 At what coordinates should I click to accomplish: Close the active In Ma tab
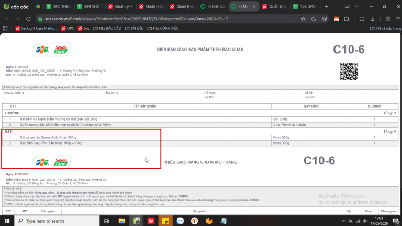[254, 7]
